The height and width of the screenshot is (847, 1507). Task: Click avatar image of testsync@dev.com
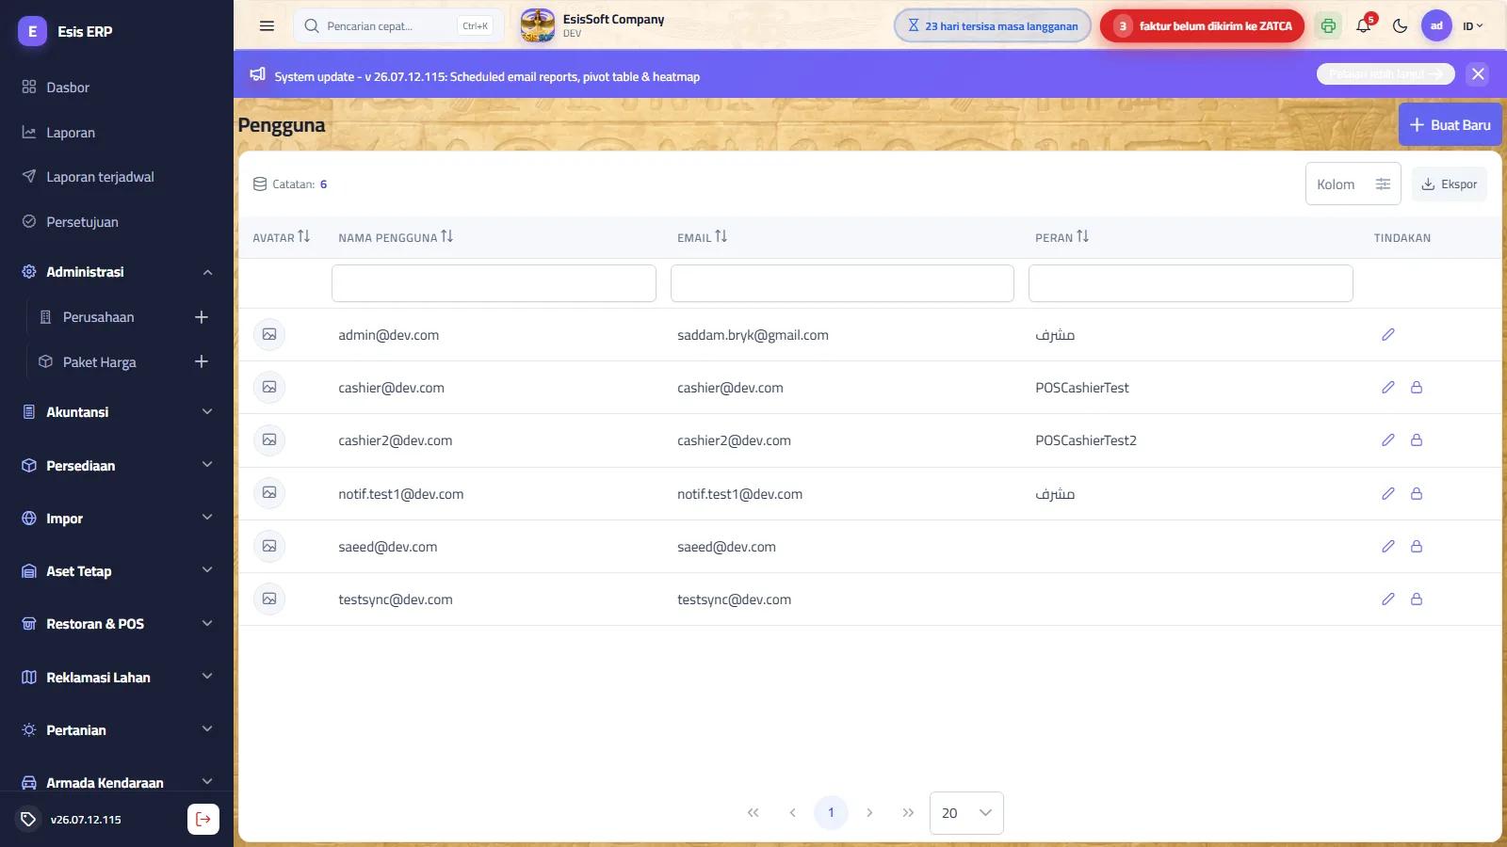point(269,599)
